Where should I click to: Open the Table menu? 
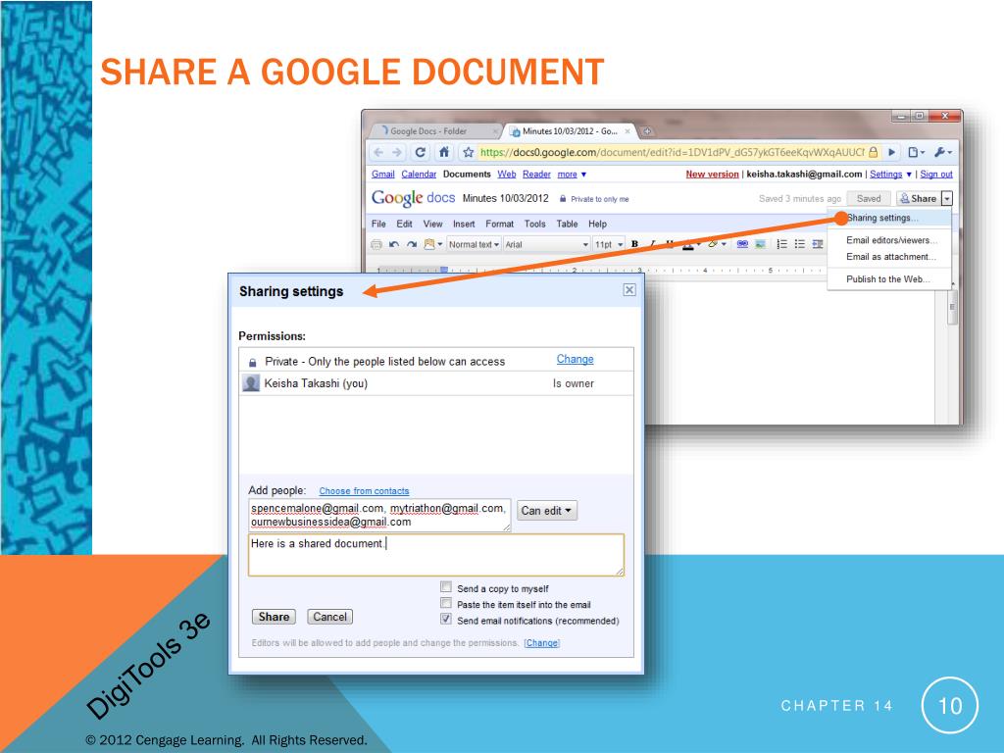coord(567,225)
